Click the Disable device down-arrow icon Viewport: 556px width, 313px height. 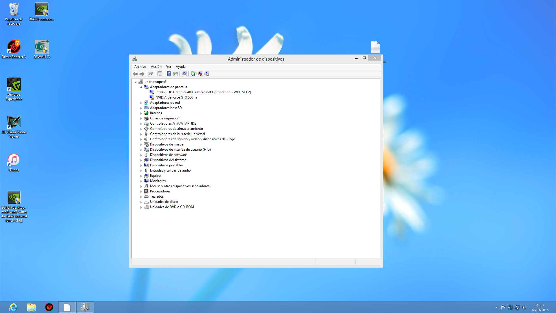pyautogui.click(x=207, y=74)
